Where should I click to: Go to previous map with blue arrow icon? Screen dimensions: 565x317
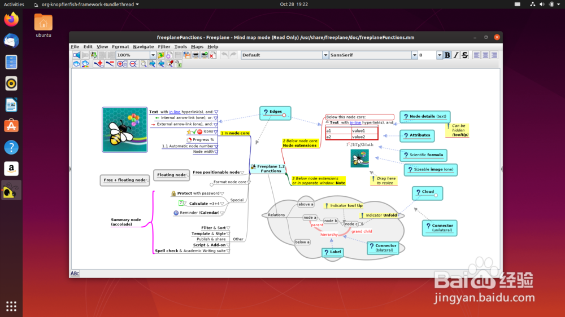coord(76,55)
